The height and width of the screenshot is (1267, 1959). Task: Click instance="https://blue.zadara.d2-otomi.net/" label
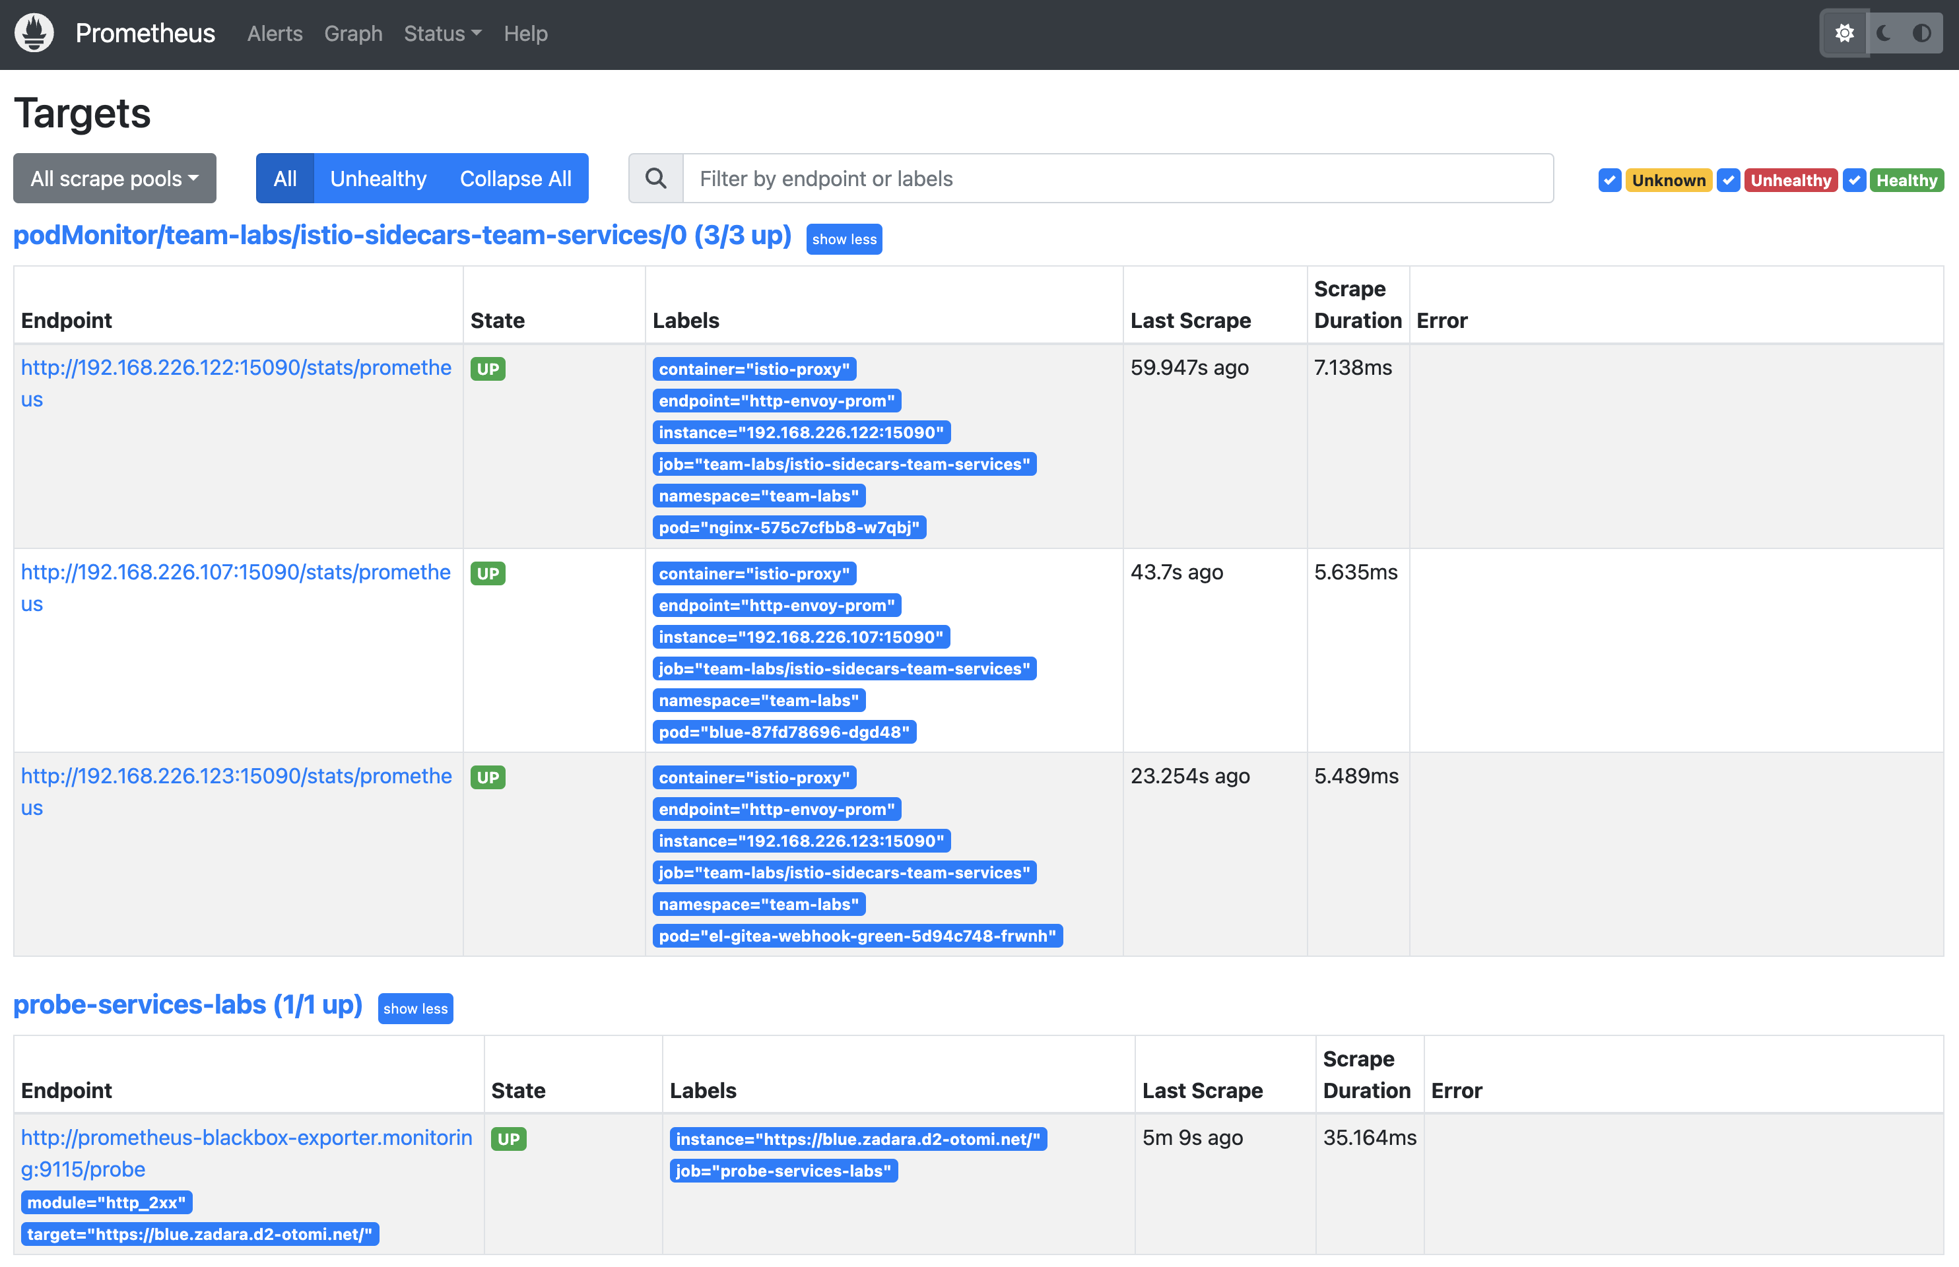coord(857,1140)
